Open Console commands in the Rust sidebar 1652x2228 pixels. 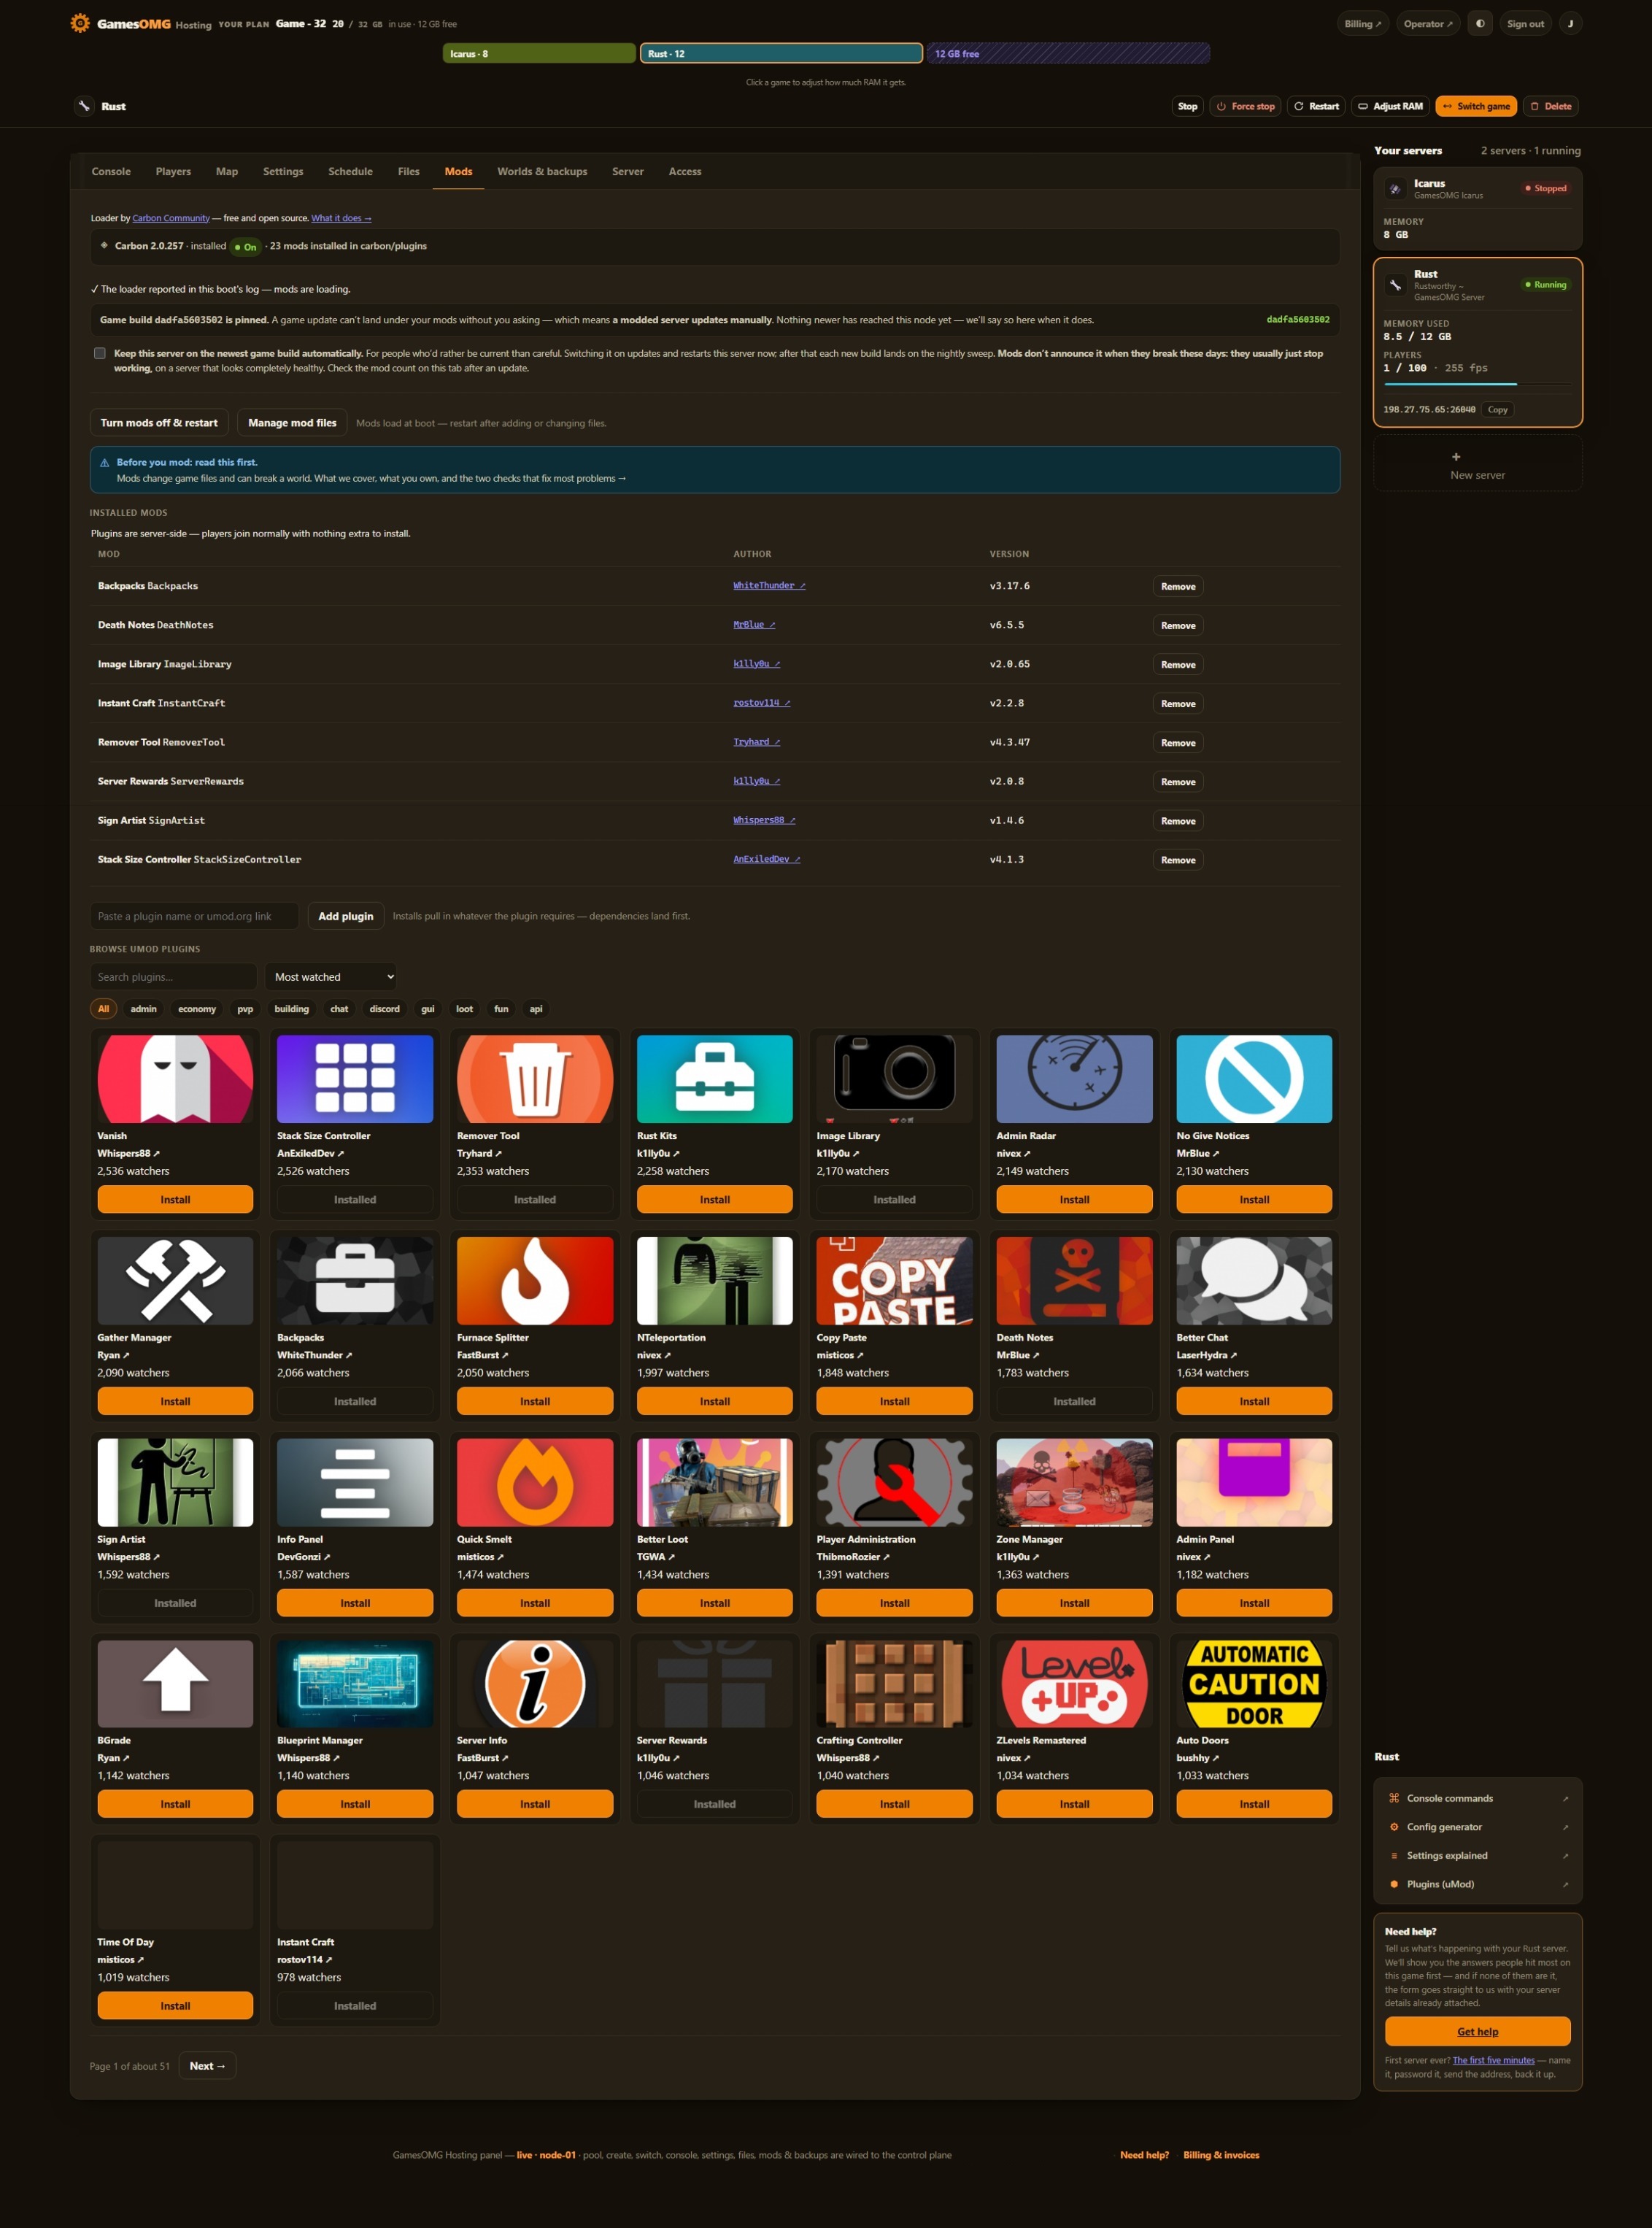tap(1477, 1797)
